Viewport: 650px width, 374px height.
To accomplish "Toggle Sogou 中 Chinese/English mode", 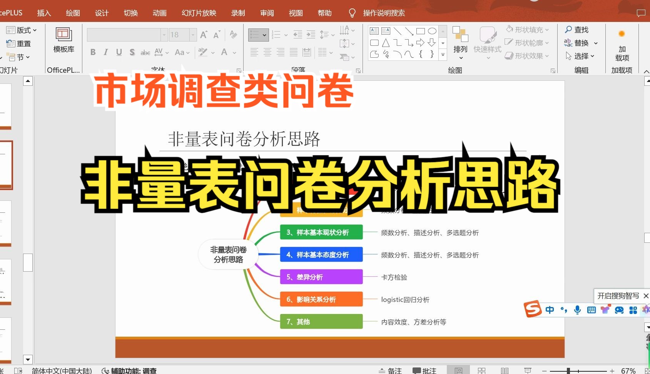I will 550,310.
